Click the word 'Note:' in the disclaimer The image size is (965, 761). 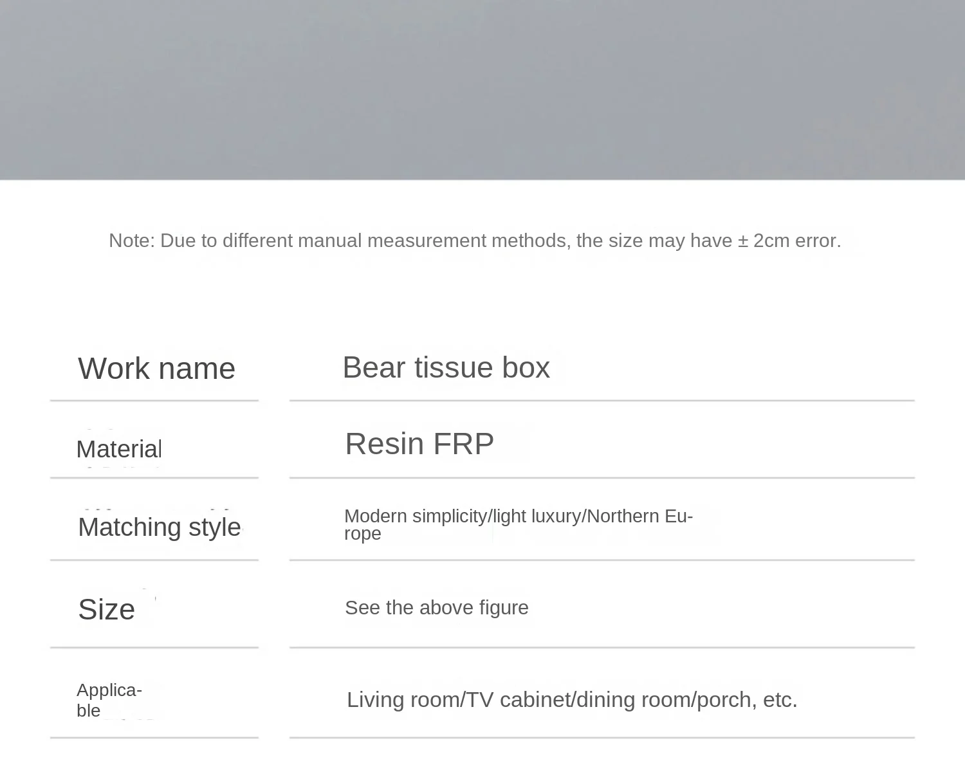tap(132, 241)
